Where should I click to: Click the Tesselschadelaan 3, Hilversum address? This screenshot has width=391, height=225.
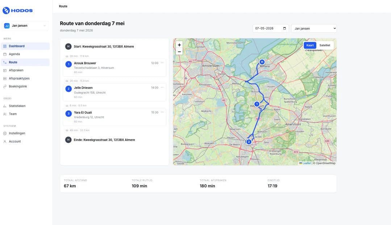coord(94,68)
